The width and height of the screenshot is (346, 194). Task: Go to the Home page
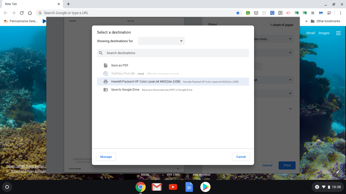[x=30, y=13]
